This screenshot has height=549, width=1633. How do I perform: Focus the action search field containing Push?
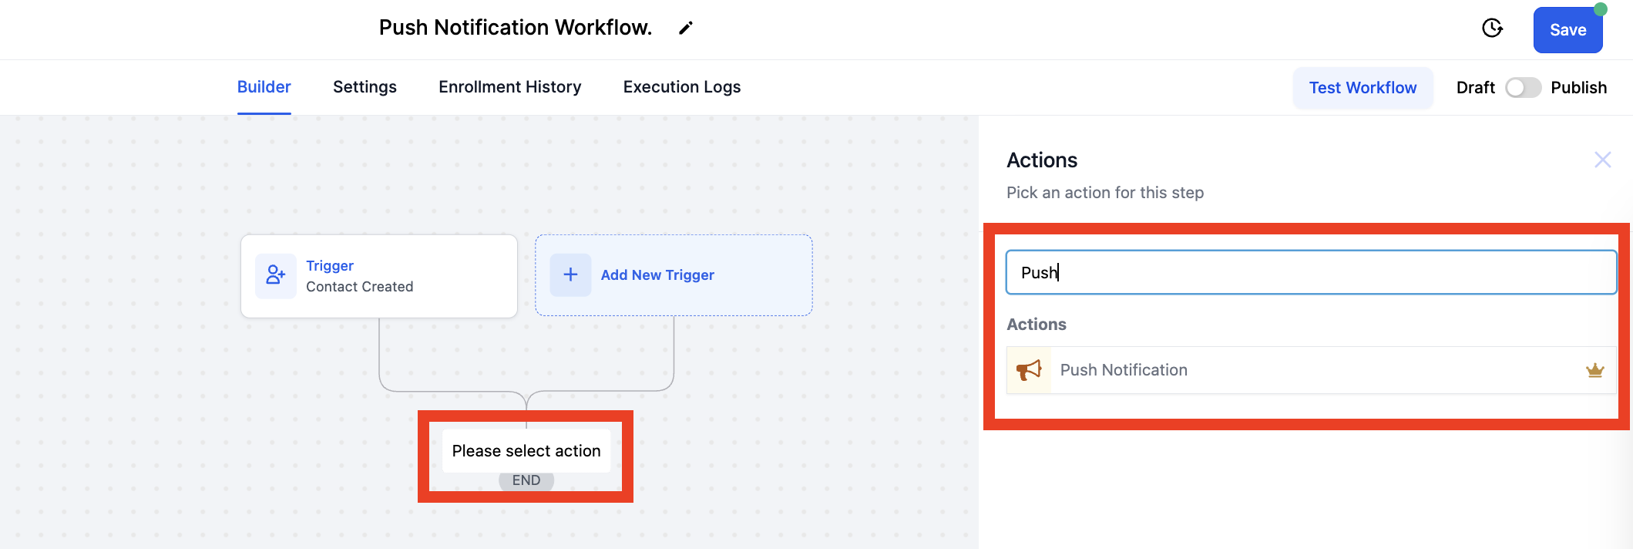click(x=1310, y=272)
